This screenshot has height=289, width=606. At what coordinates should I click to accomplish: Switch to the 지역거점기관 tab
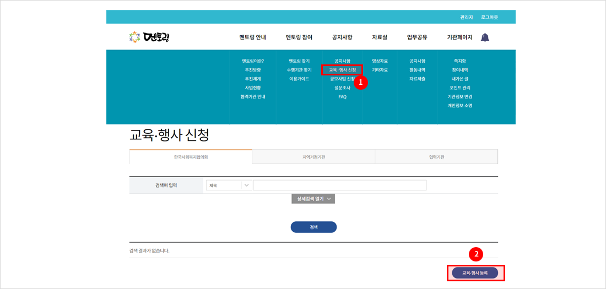click(313, 157)
